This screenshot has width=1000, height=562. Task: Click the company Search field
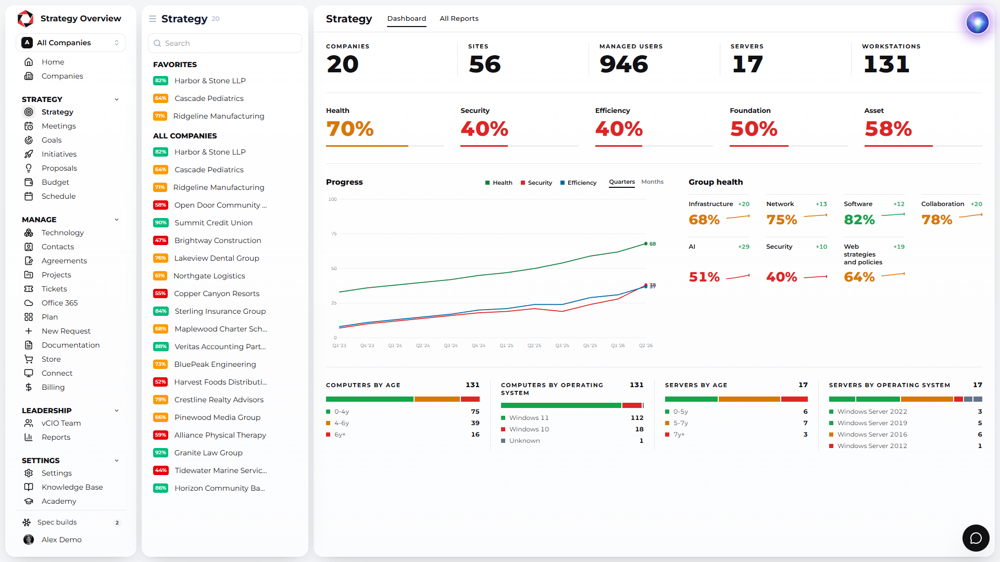click(x=225, y=43)
